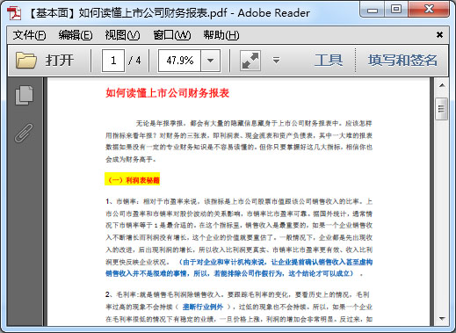Click the scrollbar up arrow
456x333 pixels.
tap(442, 85)
